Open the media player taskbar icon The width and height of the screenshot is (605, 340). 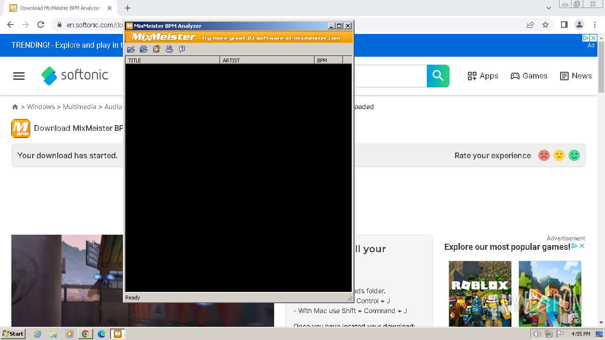pyautogui.click(x=69, y=334)
